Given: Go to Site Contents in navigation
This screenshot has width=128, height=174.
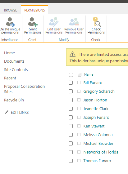Looking at the screenshot, I should click(16, 70).
